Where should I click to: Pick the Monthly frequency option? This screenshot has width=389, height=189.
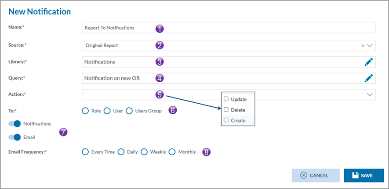(x=172, y=152)
